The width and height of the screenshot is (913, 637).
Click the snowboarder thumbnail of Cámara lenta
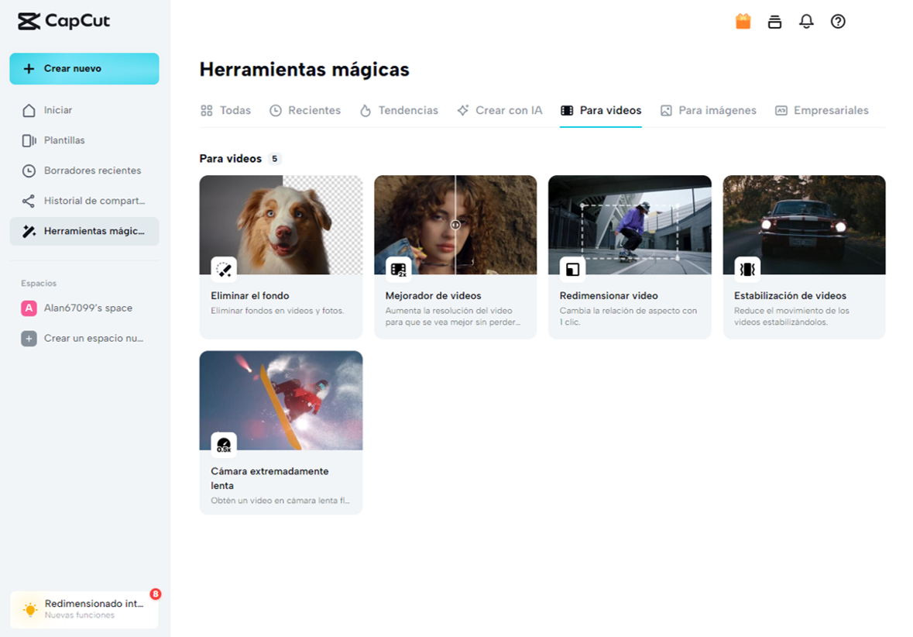[x=281, y=401]
